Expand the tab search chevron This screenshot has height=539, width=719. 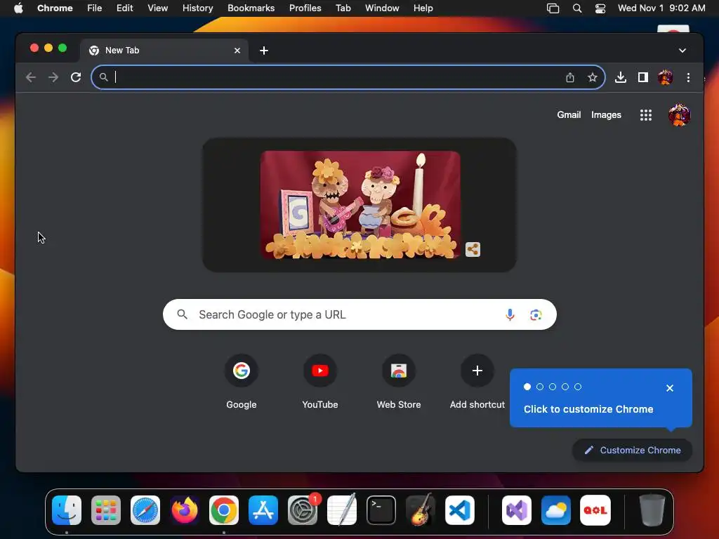tap(682, 51)
